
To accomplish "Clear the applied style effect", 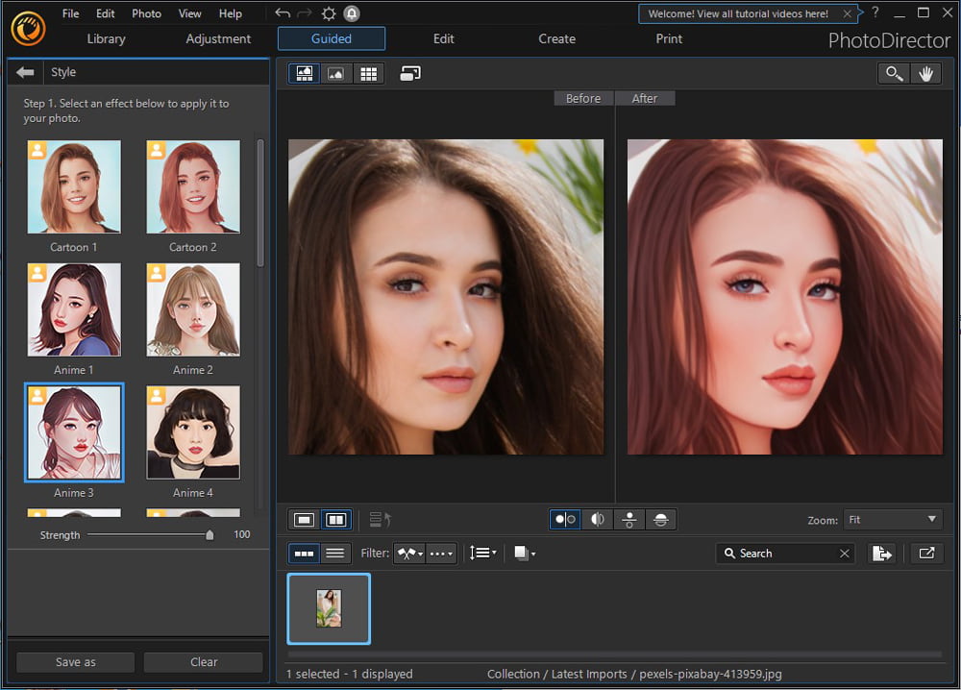I will 203,662.
